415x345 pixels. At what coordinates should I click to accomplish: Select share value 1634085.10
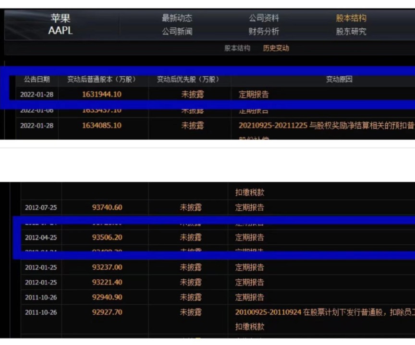(102, 125)
